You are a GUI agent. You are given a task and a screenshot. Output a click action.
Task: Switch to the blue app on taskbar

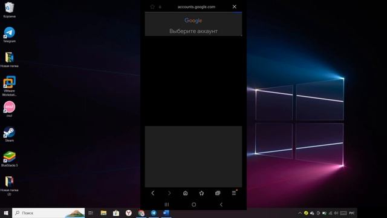click(166, 213)
